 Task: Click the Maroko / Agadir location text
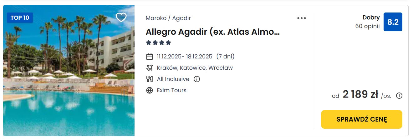tap(168, 18)
